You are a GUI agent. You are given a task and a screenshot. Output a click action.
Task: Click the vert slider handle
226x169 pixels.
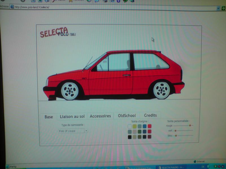coord(175,131)
